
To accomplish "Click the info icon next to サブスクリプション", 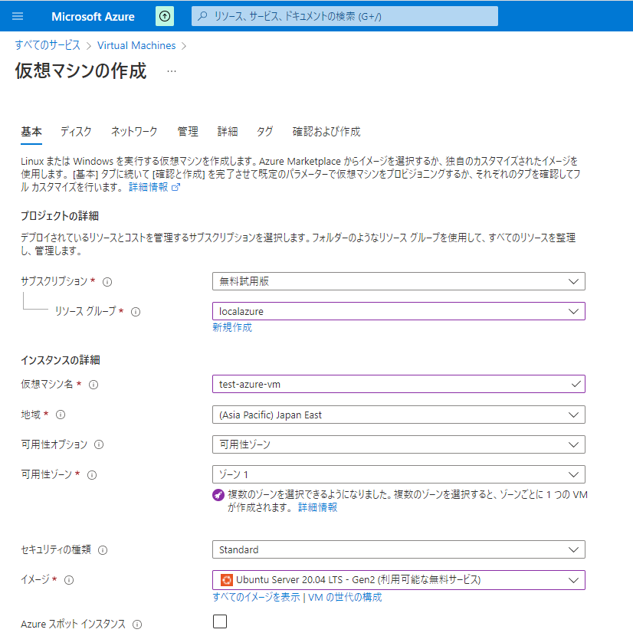I will point(107,282).
